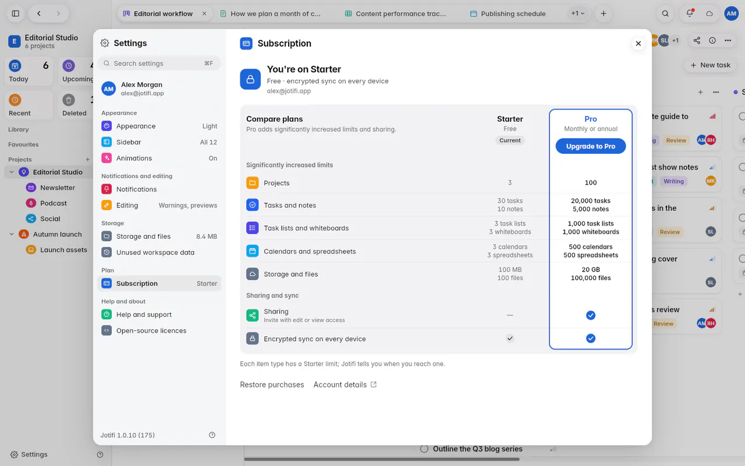
Task: Open Settings at the sidebar bottom
Action: pos(29,454)
